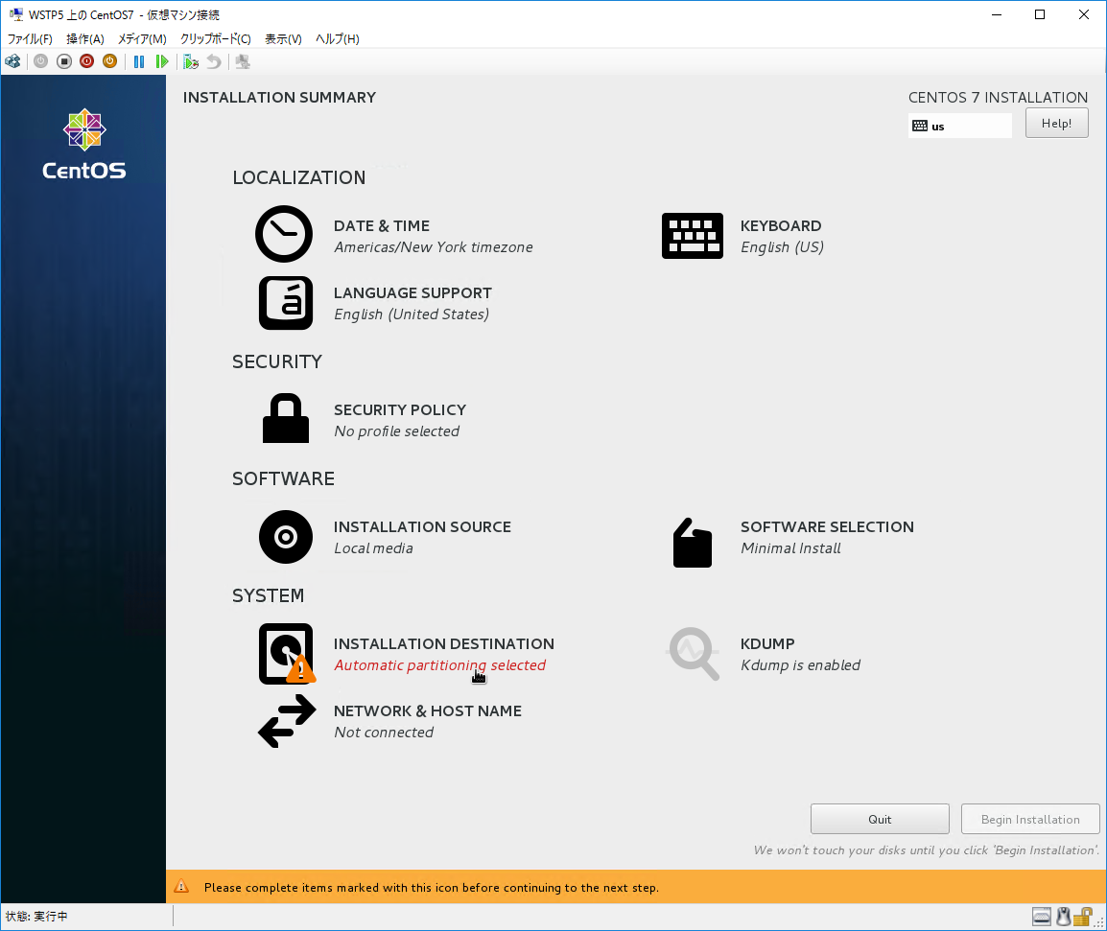The height and width of the screenshot is (931, 1107).
Task: Open Keyboard layout settings icon
Action: coord(693,236)
